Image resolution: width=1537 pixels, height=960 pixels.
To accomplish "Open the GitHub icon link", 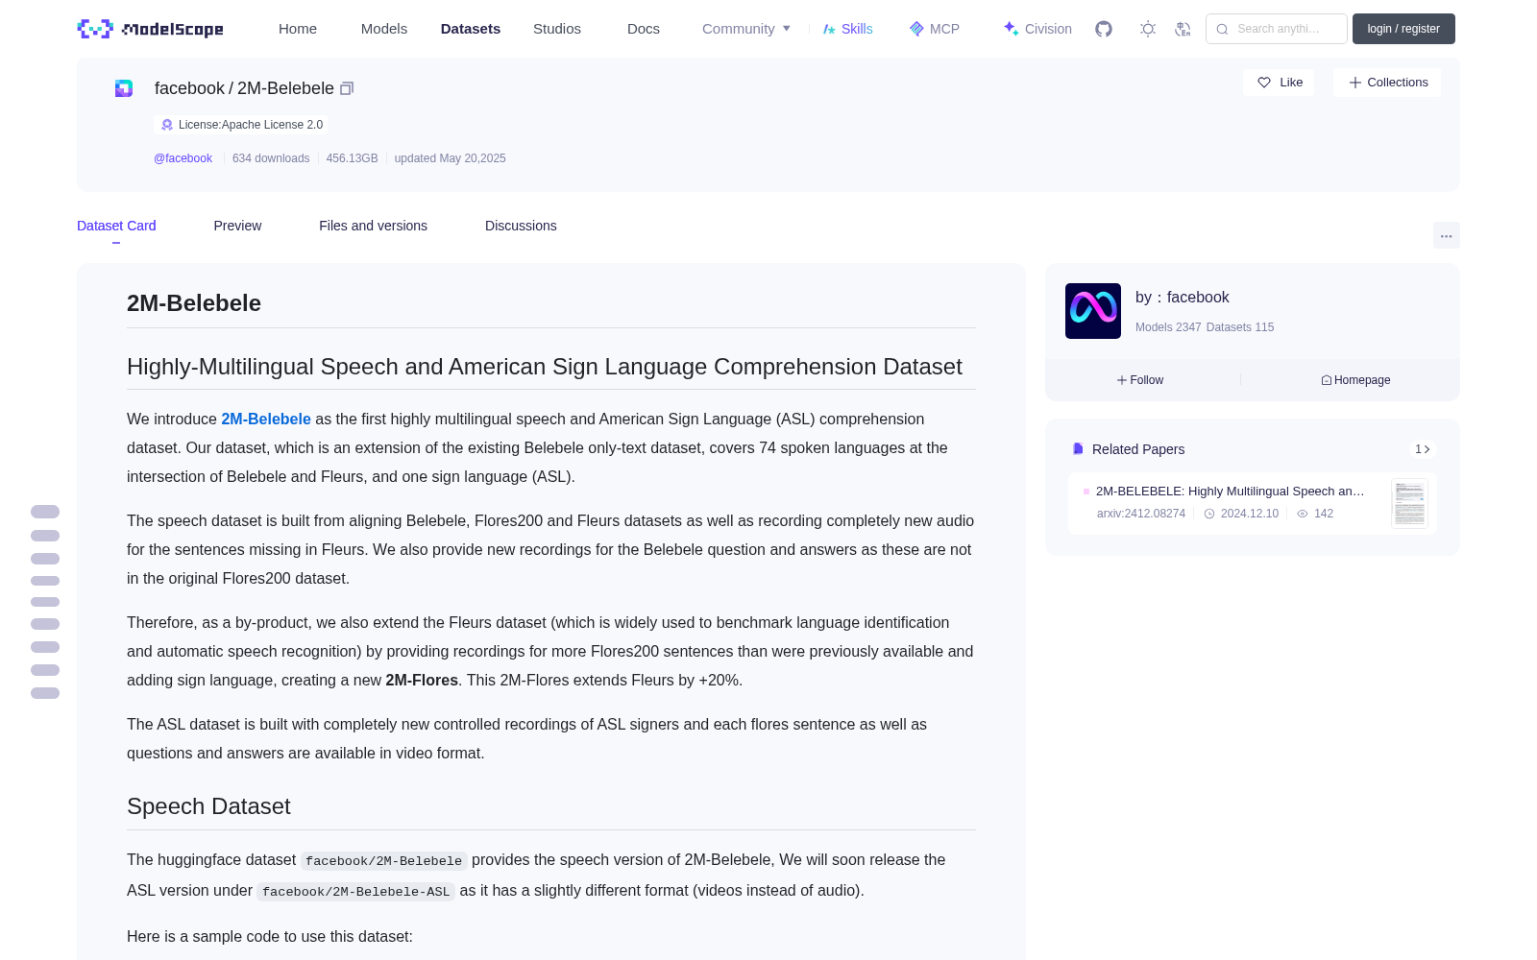I will point(1104,29).
